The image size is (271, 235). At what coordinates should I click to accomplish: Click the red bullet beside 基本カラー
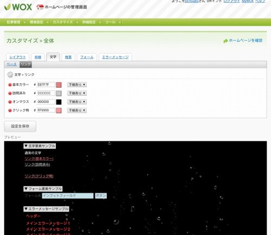click(10, 84)
